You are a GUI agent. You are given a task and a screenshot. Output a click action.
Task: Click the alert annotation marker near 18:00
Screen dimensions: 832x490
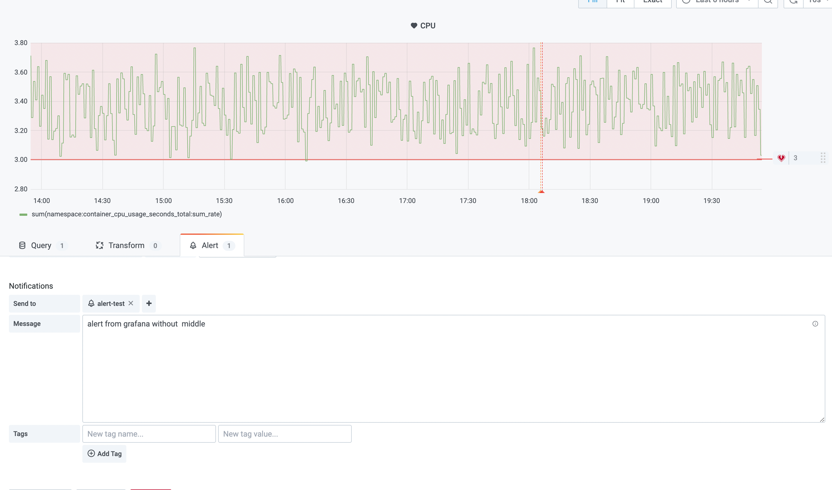click(541, 191)
